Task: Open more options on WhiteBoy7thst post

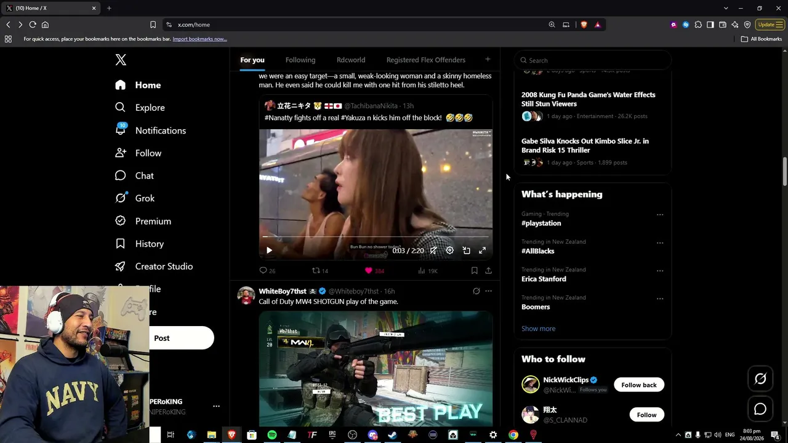Action: pos(488,291)
